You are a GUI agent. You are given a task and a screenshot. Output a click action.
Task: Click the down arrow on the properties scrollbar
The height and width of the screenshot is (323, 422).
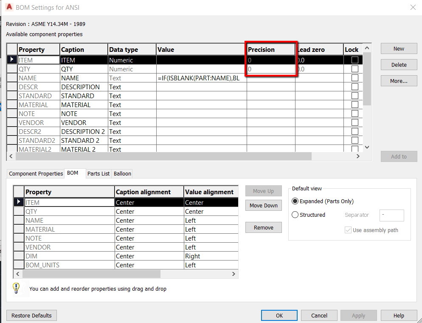pos(366,146)
